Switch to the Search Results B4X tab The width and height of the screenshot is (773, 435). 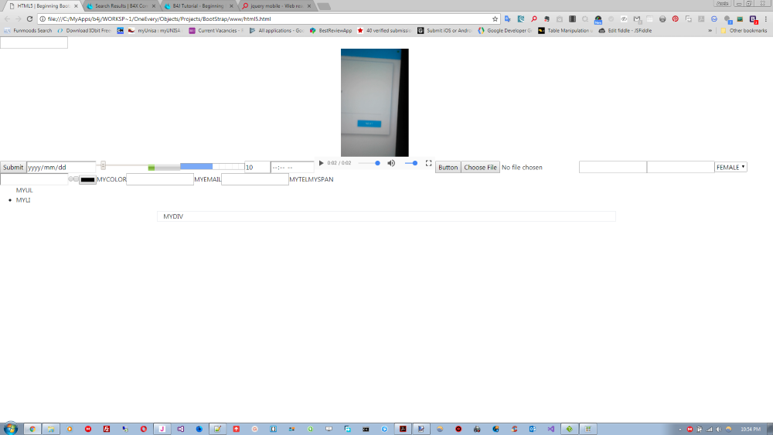click(x=121, y=6)
